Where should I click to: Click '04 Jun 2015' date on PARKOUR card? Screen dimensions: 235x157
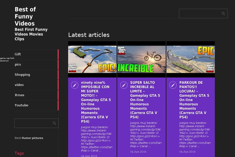[x=187, y=152]
